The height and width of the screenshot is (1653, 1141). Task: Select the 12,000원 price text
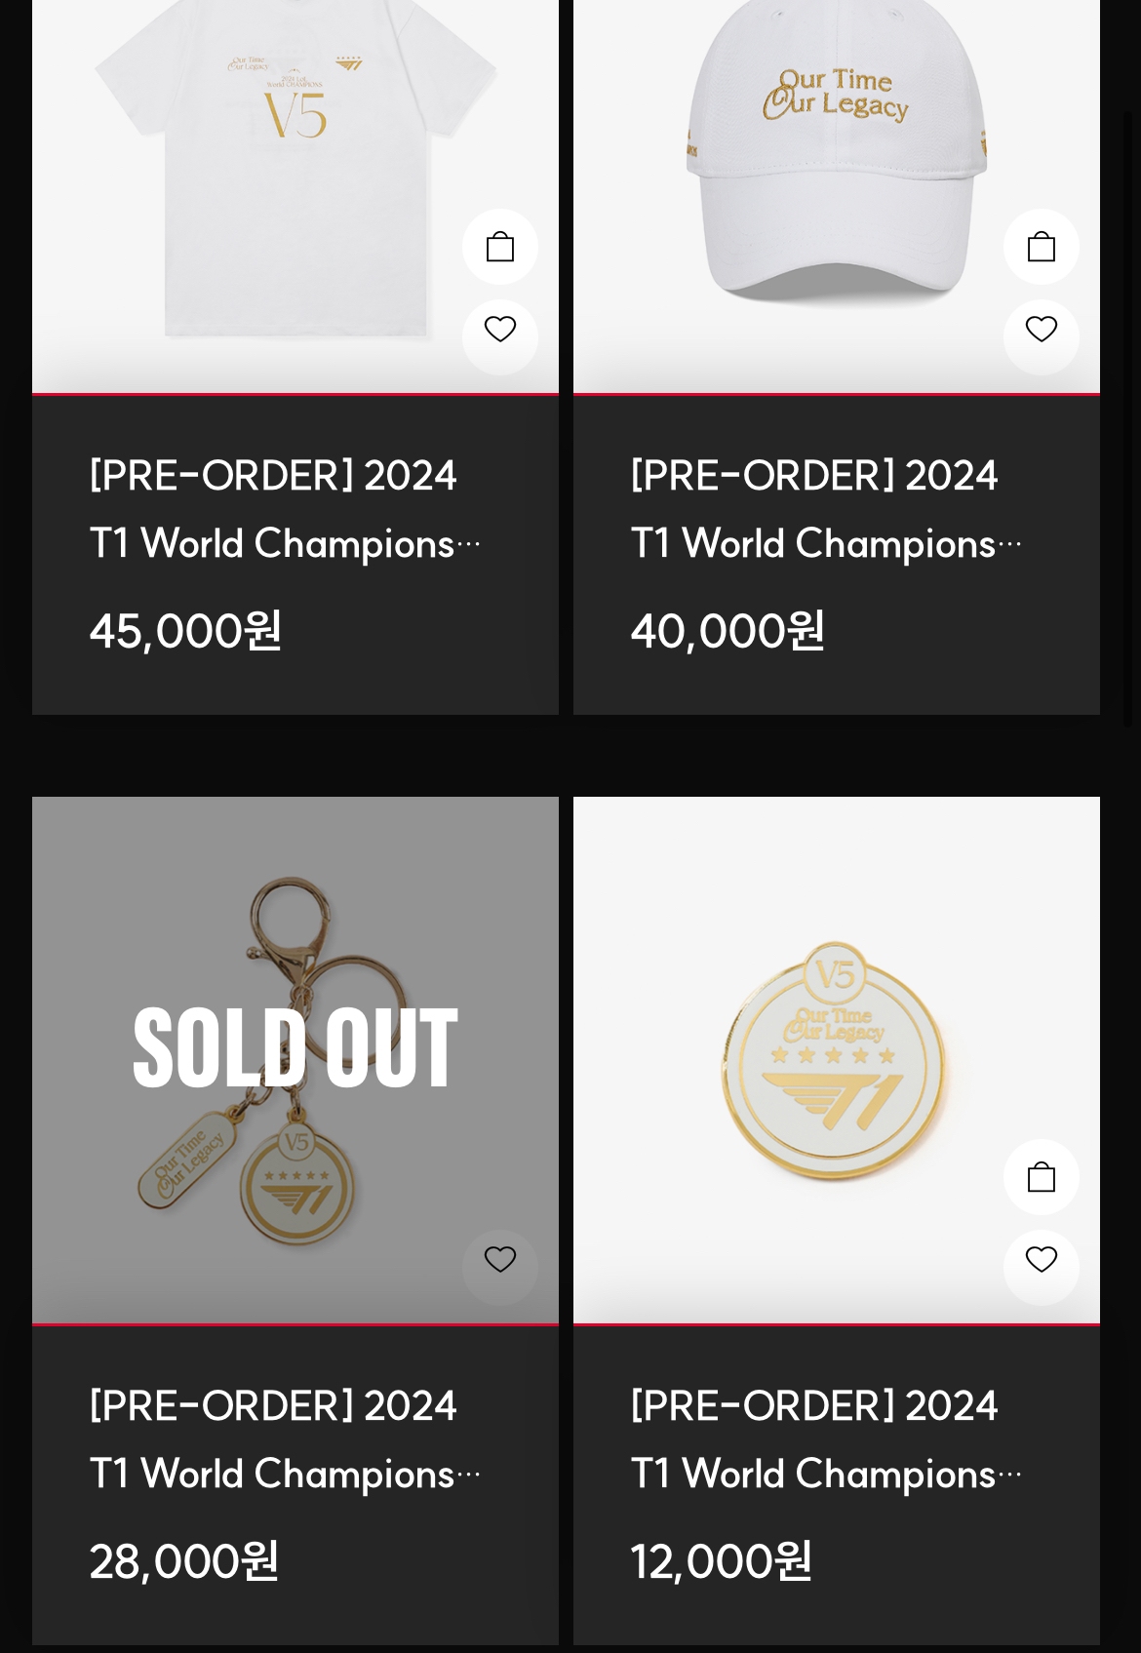tap(722, 1561)
